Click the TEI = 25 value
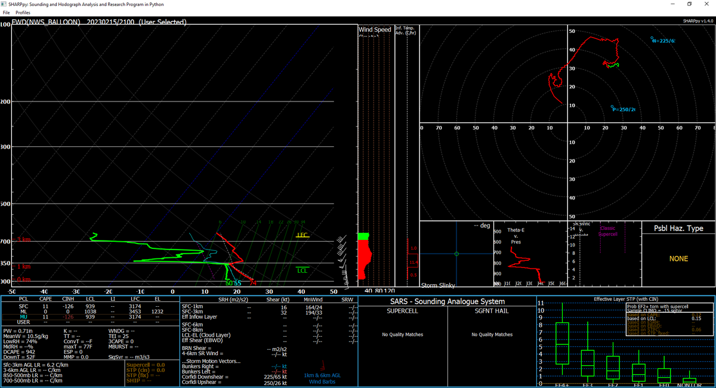Viewport: 716px width, 388px height. click(x=120, y=335)
